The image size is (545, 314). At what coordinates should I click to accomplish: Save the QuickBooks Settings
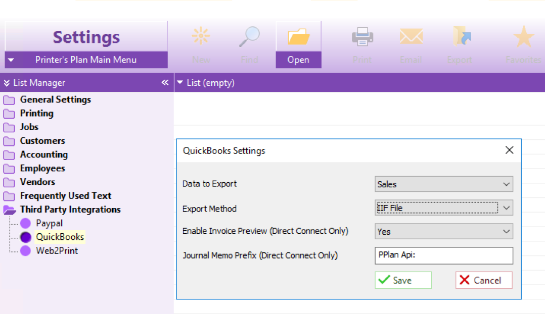click(x=403, y=280)
